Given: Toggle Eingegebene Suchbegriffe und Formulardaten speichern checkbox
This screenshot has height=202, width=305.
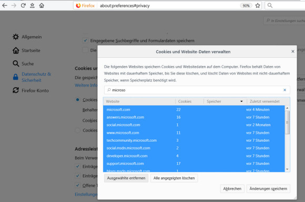Looking at the screenshot, I should pyautogui.click(x=85, y=40).
